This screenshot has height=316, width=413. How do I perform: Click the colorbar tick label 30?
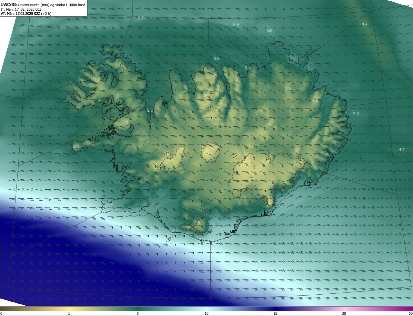[x=344, y=313]
